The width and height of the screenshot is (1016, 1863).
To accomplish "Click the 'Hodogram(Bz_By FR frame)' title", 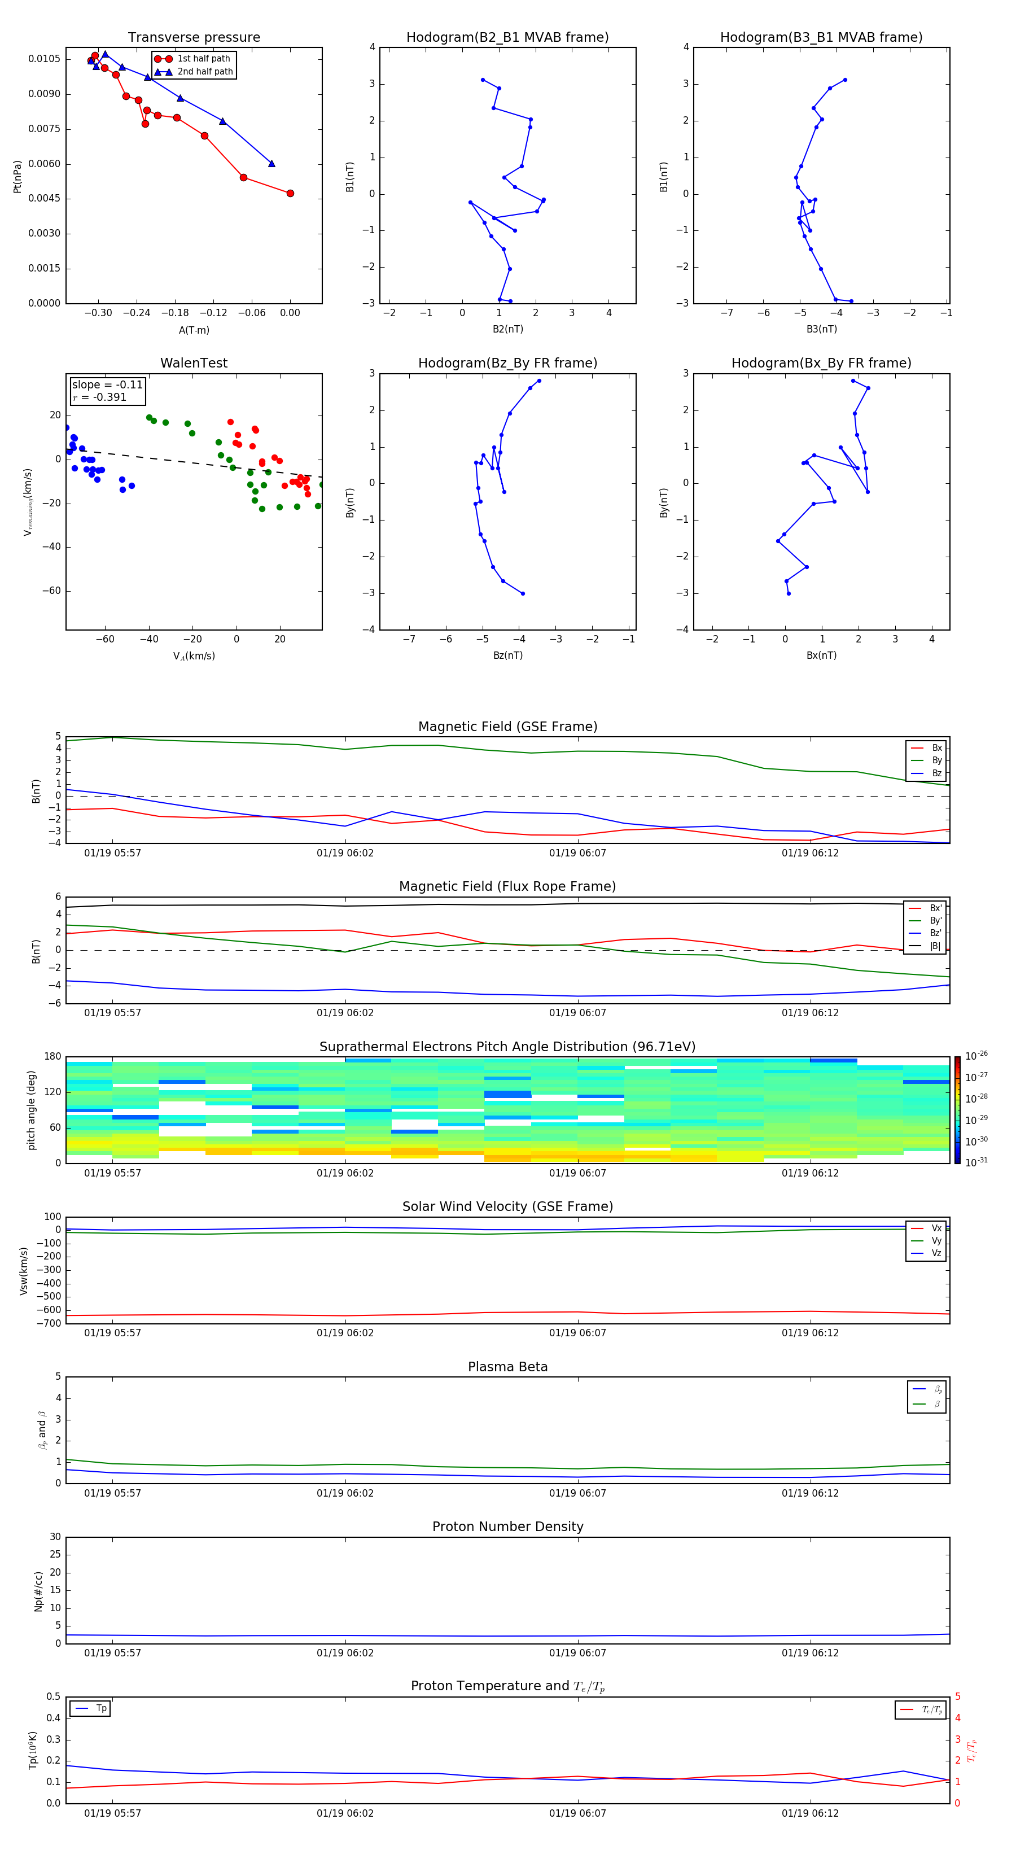I will [507, 363].
